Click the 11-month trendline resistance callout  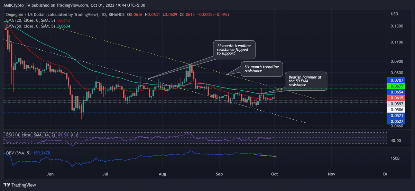(x=234, y=49)
